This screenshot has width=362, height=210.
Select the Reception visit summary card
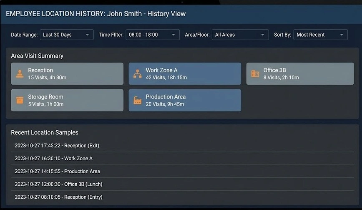[67, 74]
